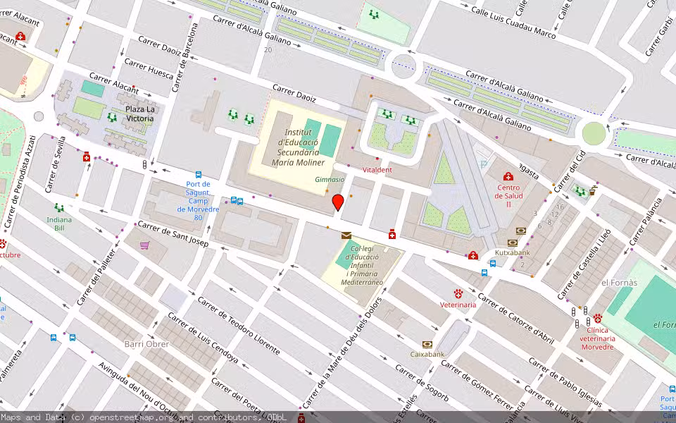Image resolution: width=676 pixels, height=423 pixels.
Task: Click the red first-aid clinic icon near Kutxabank
Action: (473, 256)
